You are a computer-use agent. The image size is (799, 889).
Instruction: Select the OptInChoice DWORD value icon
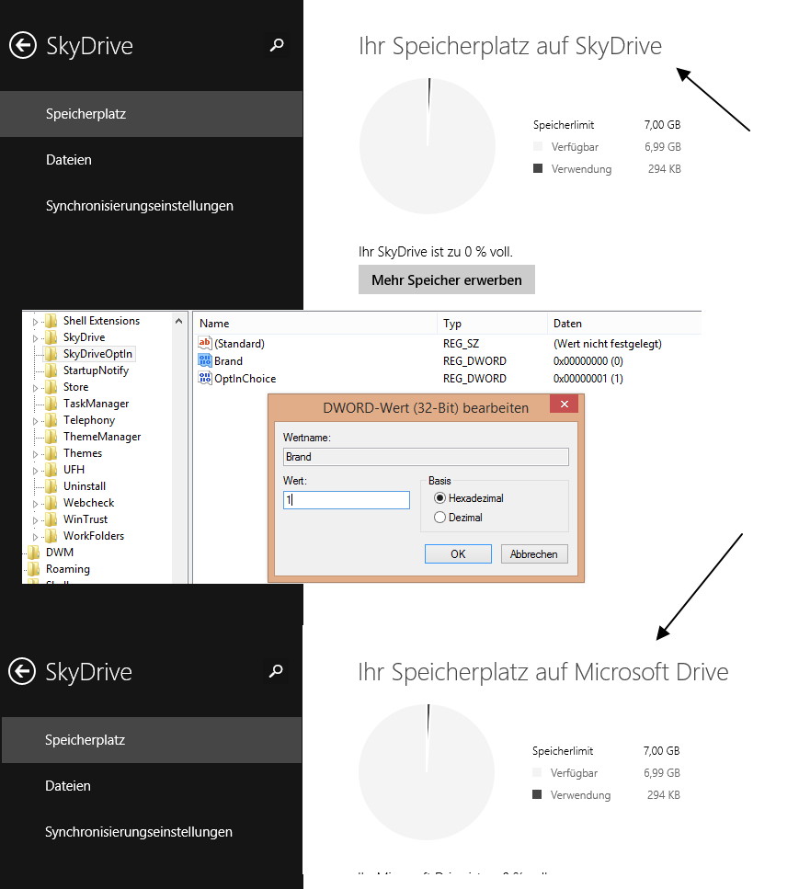coord(205,378)
